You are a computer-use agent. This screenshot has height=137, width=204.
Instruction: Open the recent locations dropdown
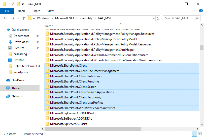[18, 18]
